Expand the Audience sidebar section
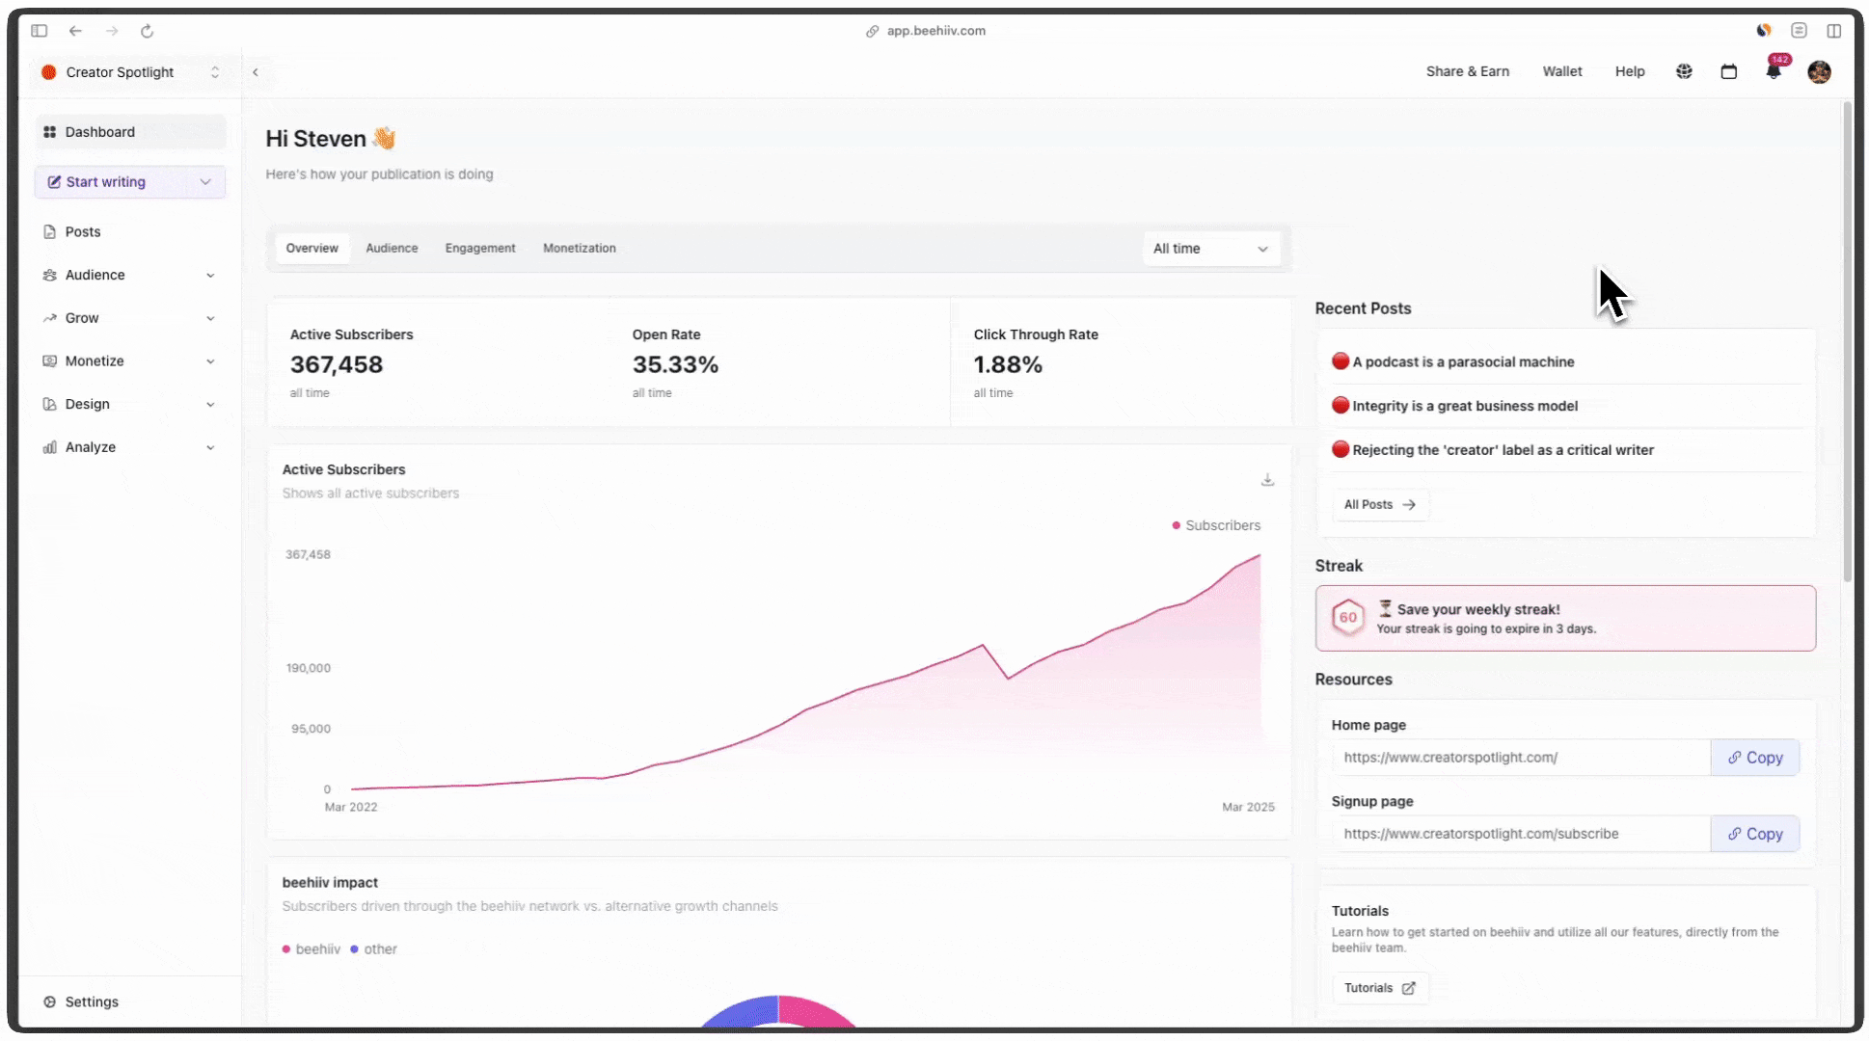 [129, 275]
